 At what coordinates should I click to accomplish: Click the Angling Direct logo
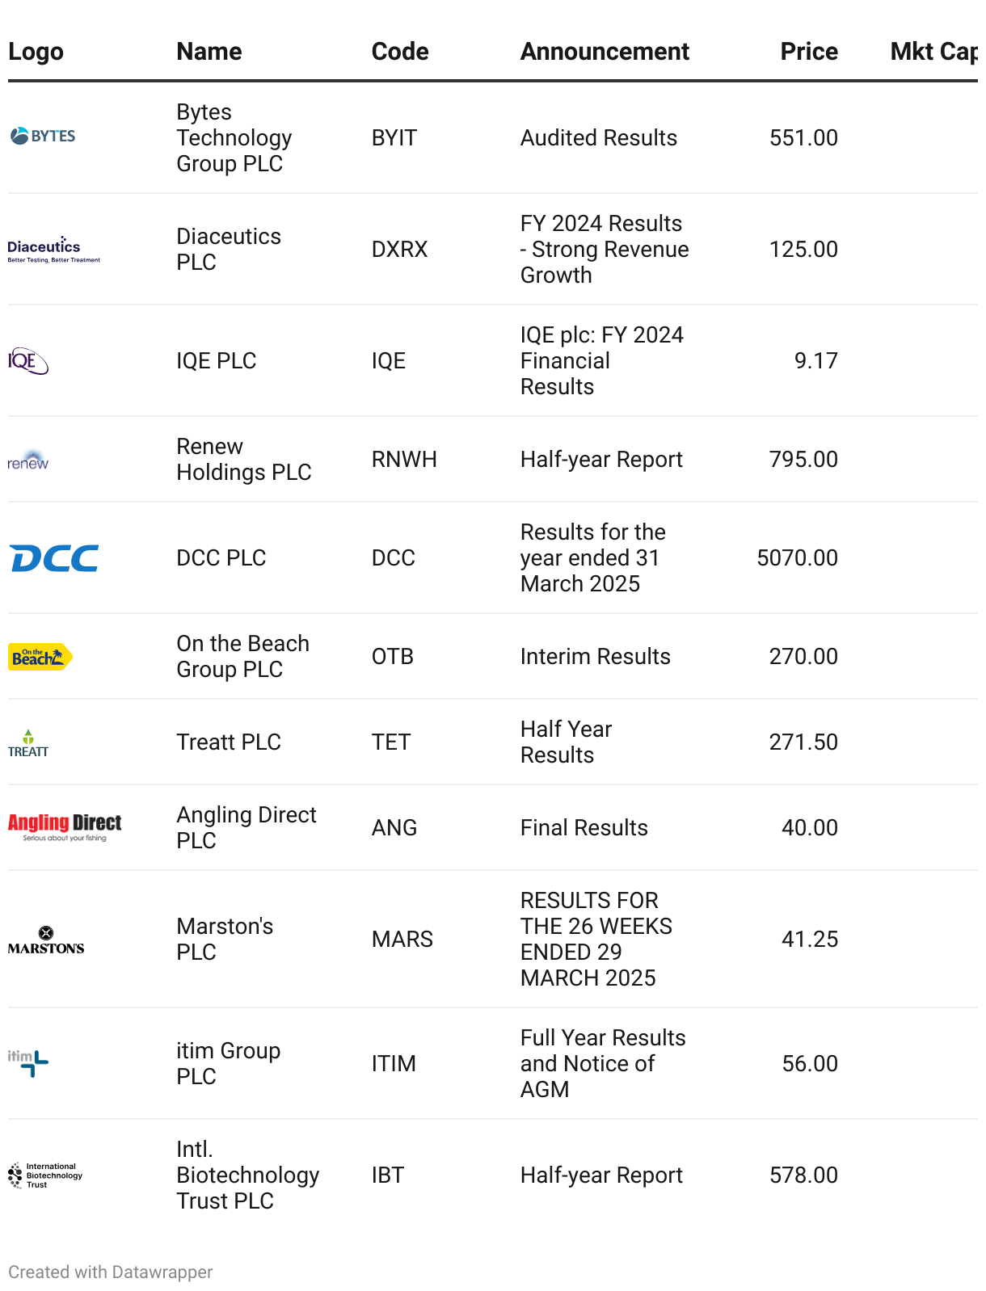[x=65, y=827]
